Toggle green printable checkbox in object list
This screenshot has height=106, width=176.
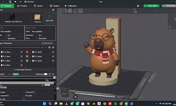coord(43,85)
